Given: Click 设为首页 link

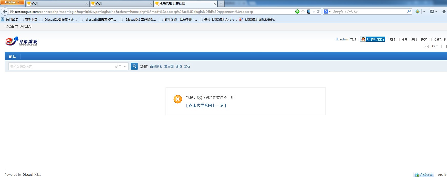Looking at the screenshot, I should point(12,27).
